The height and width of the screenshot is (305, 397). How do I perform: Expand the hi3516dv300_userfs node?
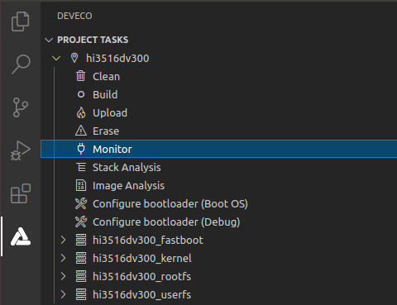[63, 294]
